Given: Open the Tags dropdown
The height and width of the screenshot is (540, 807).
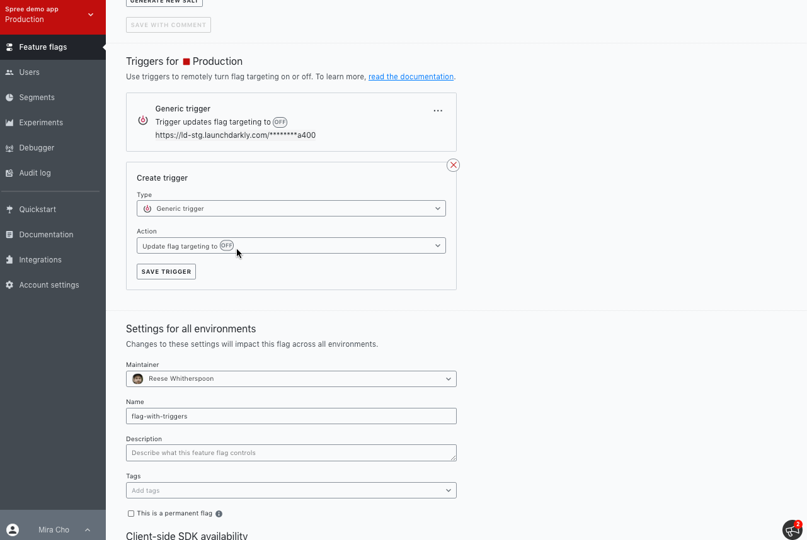Looking at the screenshot, I should click(x=291, y=490).
